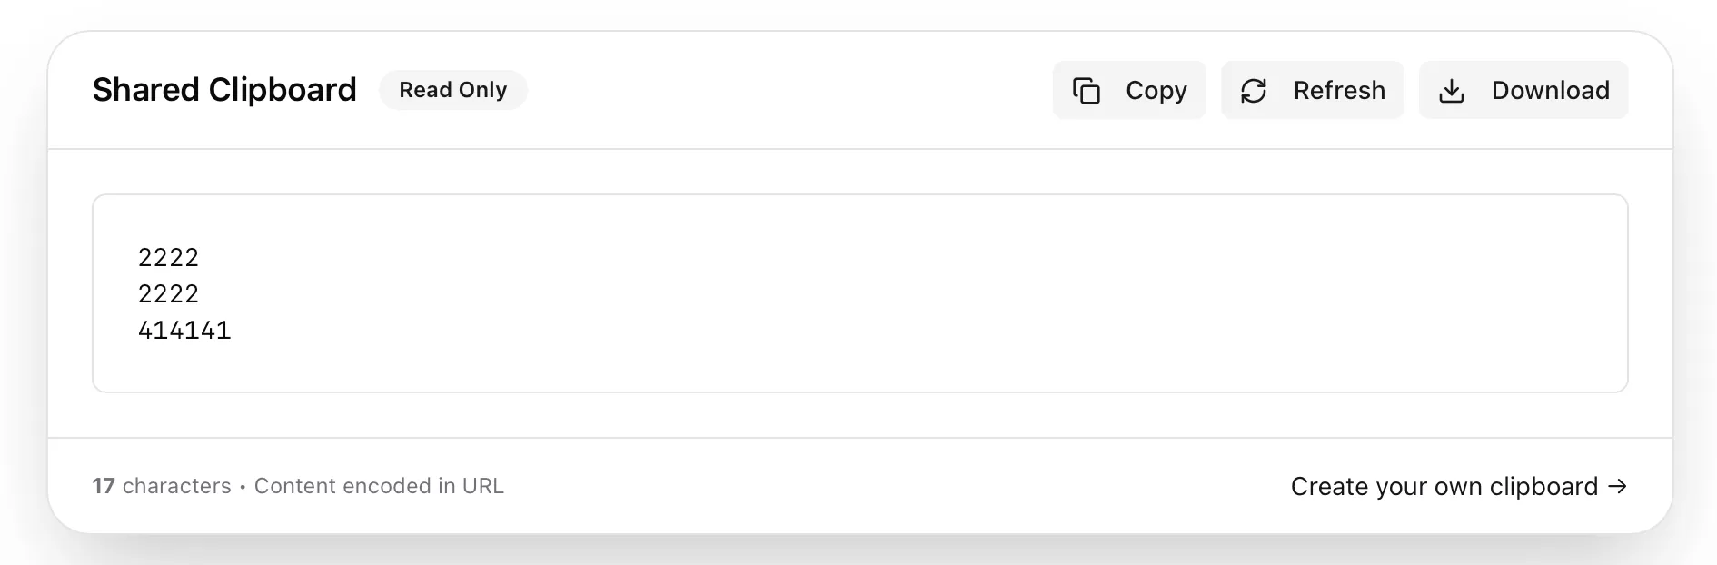Open the Create your own clipboard link
The height and width of the screenshot is (565, 1717).
pos(1444,487)
